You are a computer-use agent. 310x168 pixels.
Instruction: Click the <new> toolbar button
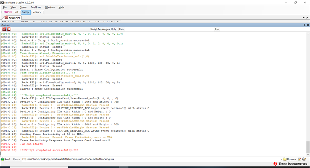(x=37, y=12)
